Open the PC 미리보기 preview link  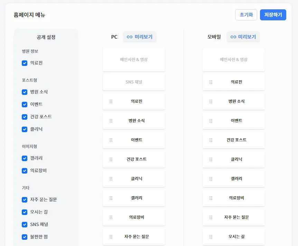[x=140, y=37]
